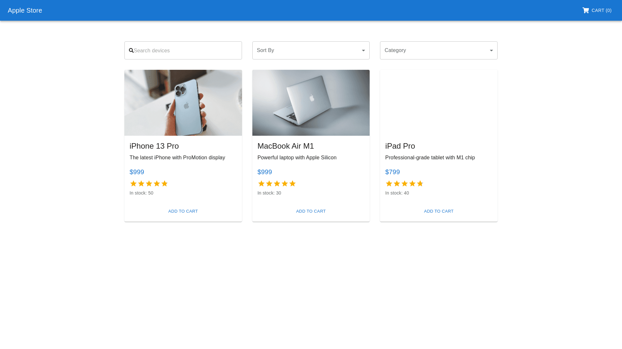Click the MacBook Air M1 product image

[311, 103]
